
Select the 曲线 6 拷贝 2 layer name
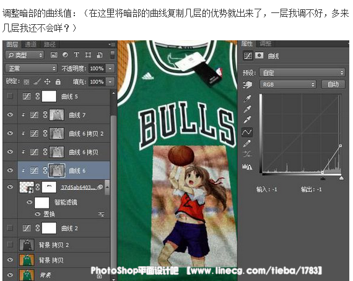[86, 134]
